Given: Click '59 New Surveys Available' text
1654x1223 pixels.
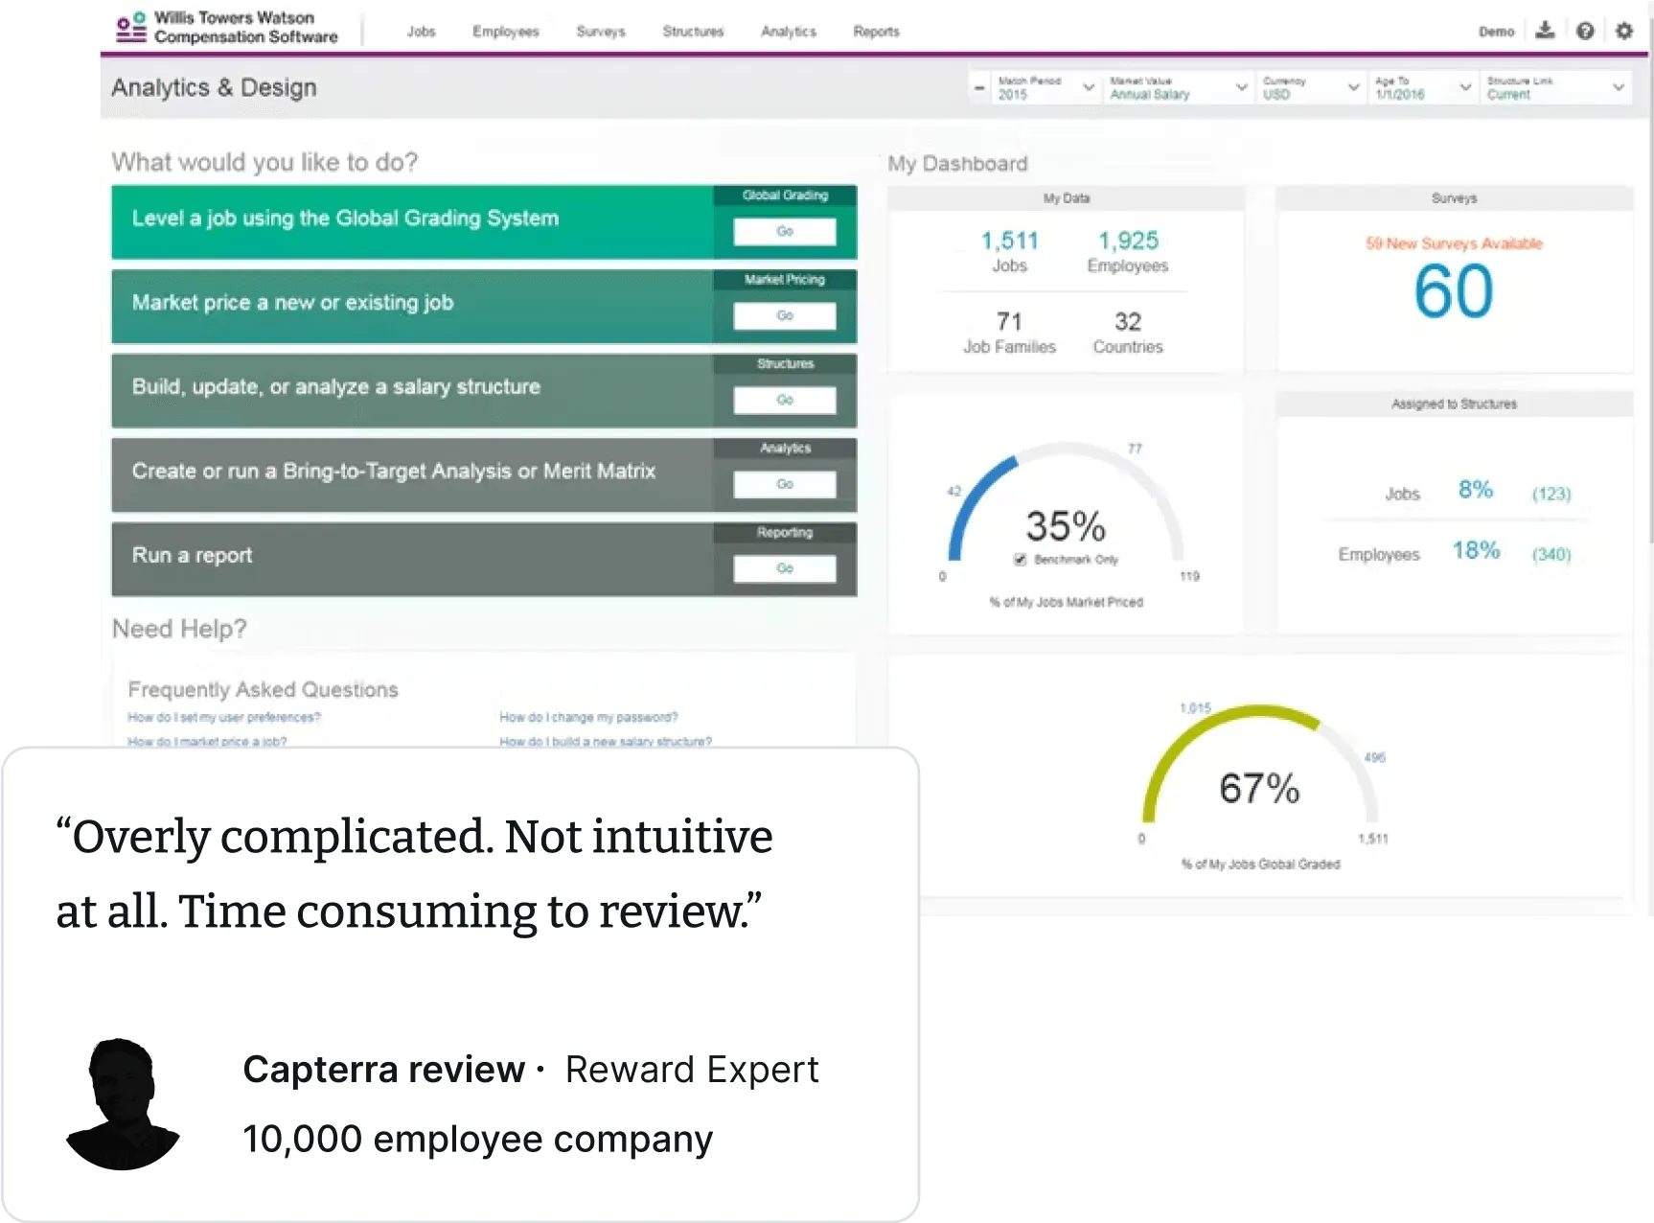Looking at the screenshot, I should click(1454, 243).
